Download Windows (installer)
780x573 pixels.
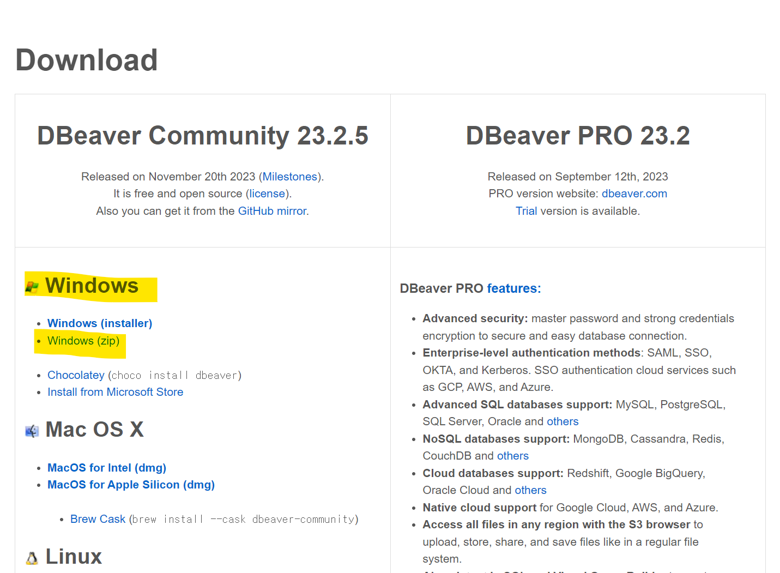[x=100, y=323]
